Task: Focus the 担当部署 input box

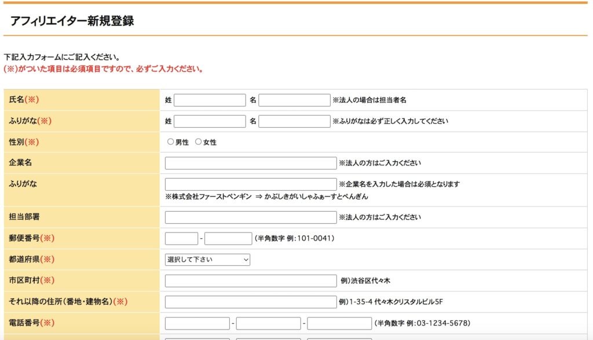Action: [x=250, y=217]
